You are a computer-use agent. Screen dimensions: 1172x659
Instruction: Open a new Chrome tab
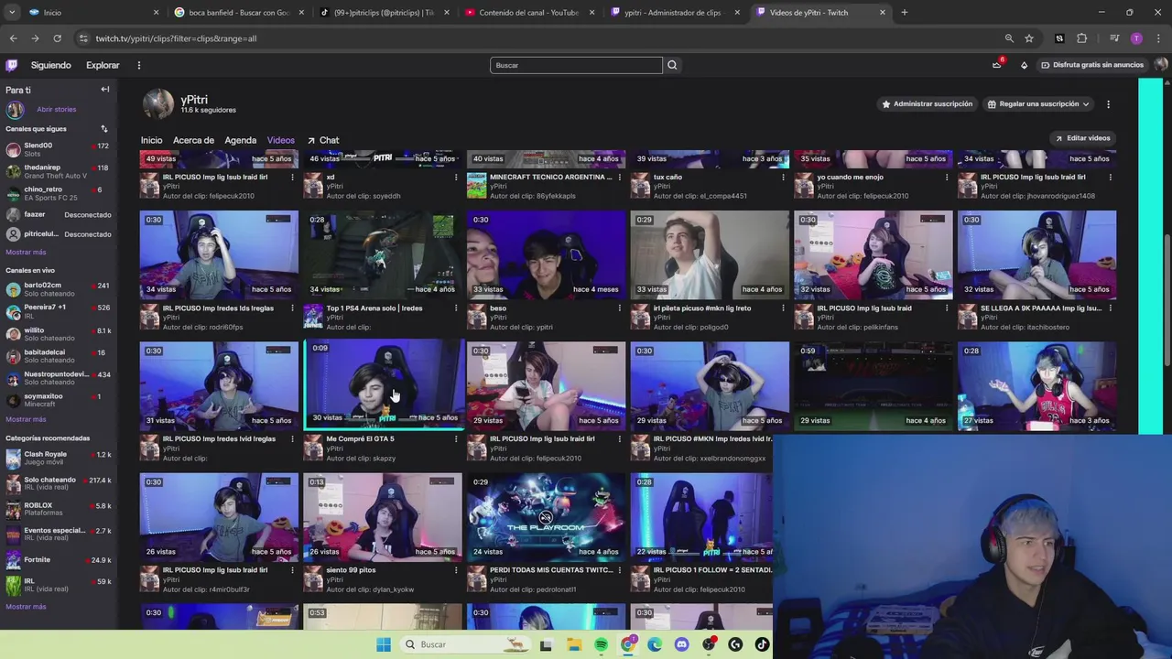(904, 13)
